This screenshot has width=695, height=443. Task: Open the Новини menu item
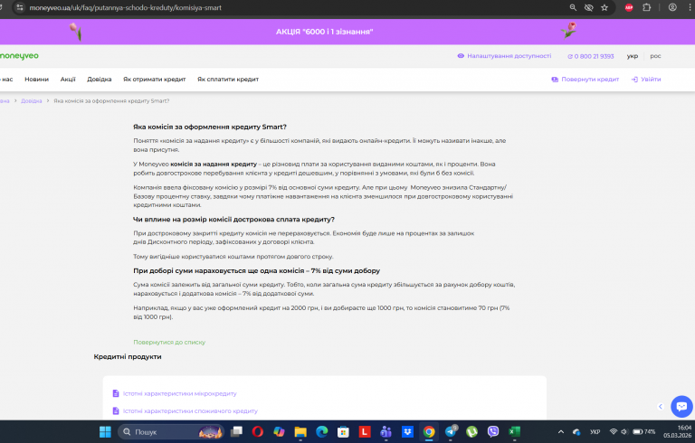pos(37,80)
